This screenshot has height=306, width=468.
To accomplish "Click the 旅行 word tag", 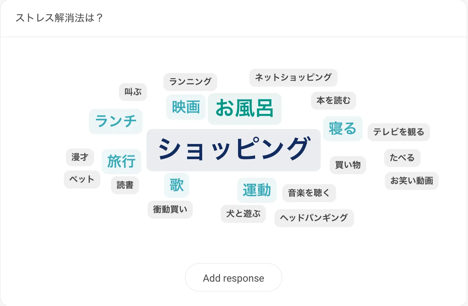I will tap(121, 161).
